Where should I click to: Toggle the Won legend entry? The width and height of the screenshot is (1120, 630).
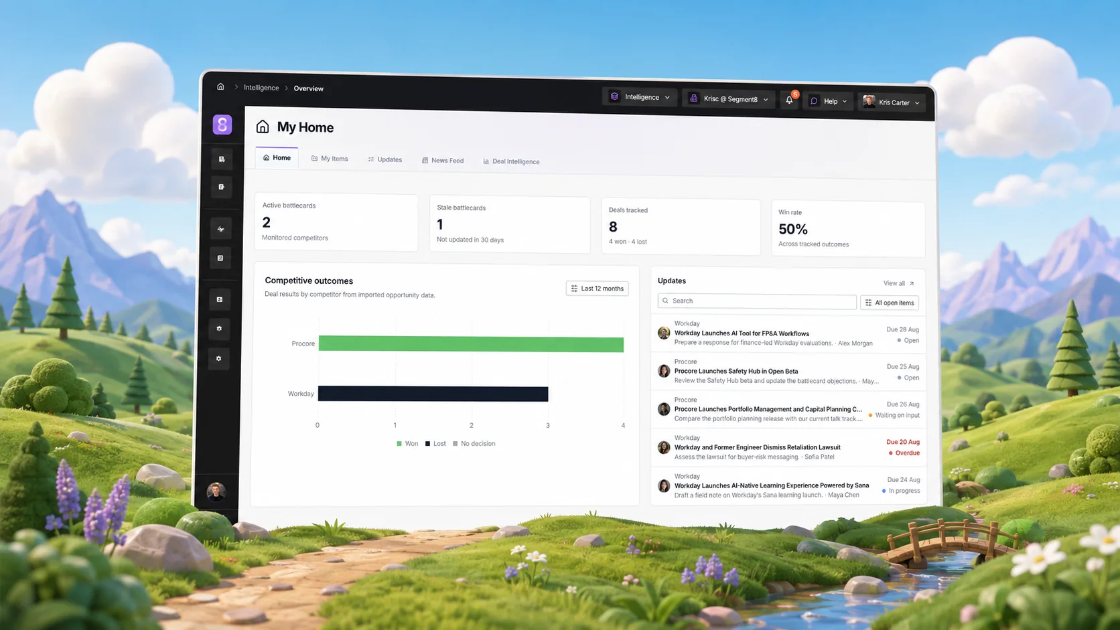407,444
